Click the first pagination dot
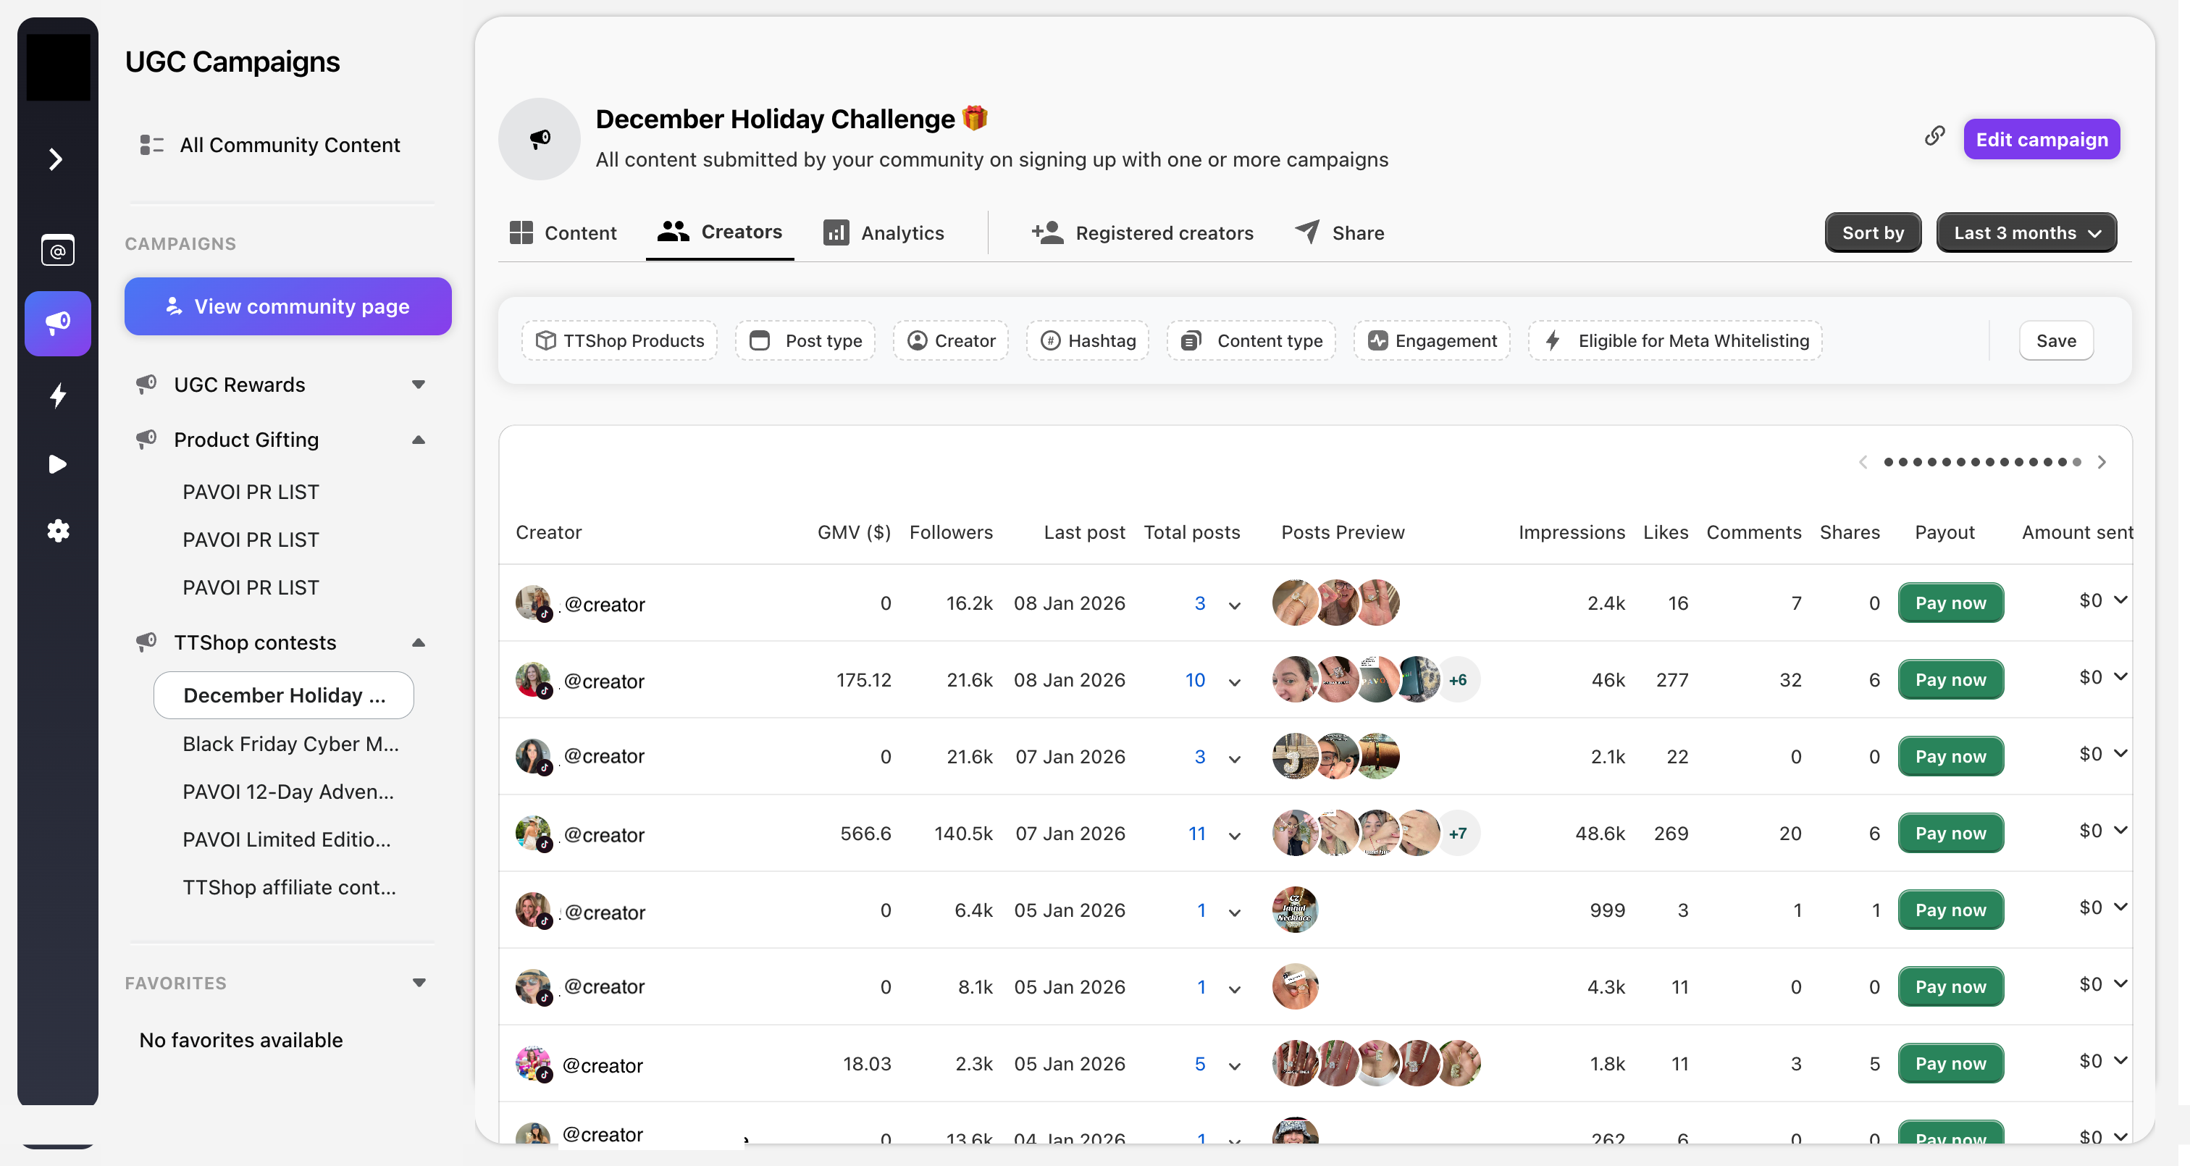The image size is (2190, 1166). click(x=1888, y=462)
